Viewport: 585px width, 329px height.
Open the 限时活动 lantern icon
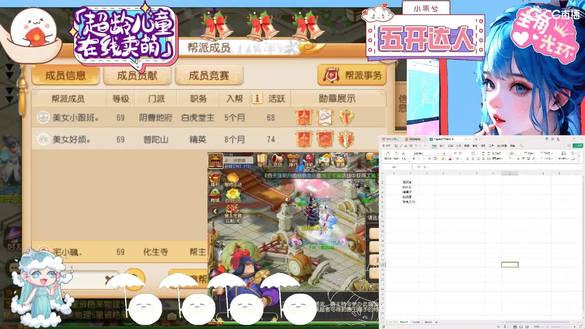pyautogui.click(x=233, y=179)
